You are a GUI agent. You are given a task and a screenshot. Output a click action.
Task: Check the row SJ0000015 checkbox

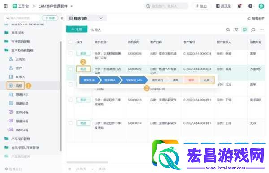[x=70, y=100]
